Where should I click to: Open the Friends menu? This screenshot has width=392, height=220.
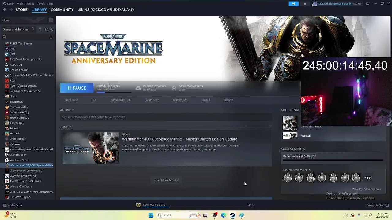(x=30, y=4)
